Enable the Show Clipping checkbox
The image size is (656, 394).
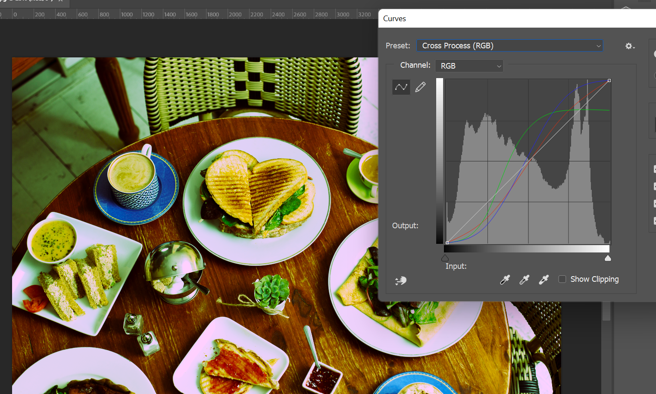click(x=562, y=279)
